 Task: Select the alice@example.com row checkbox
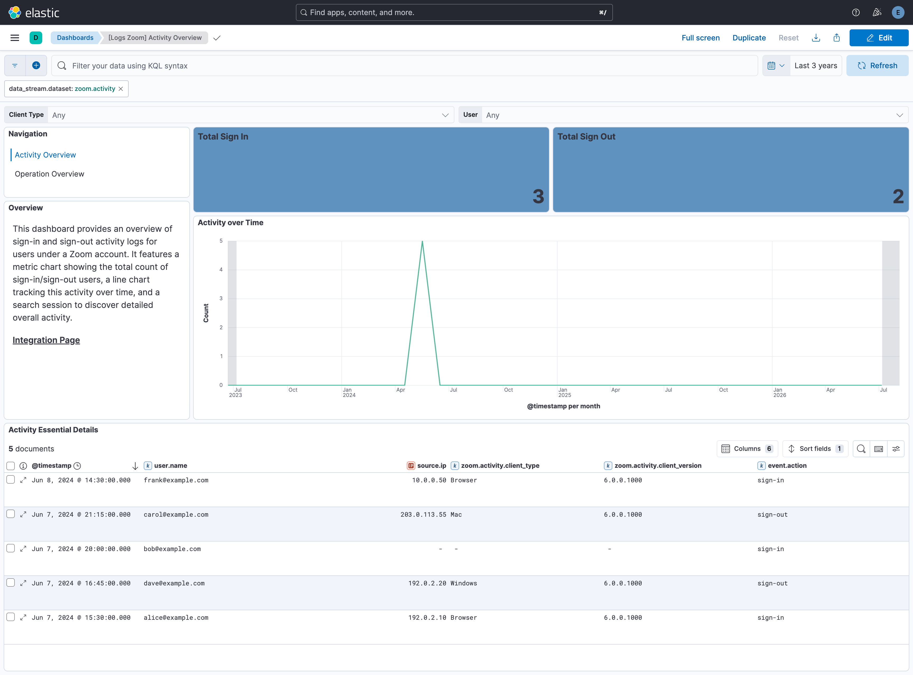click(x=11, y=617)
